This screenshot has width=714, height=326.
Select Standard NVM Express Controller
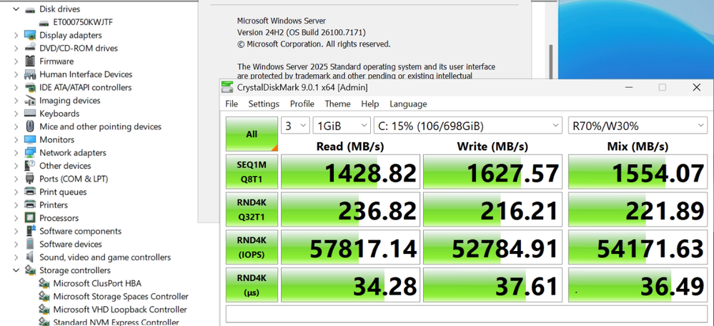coord(116,322)
